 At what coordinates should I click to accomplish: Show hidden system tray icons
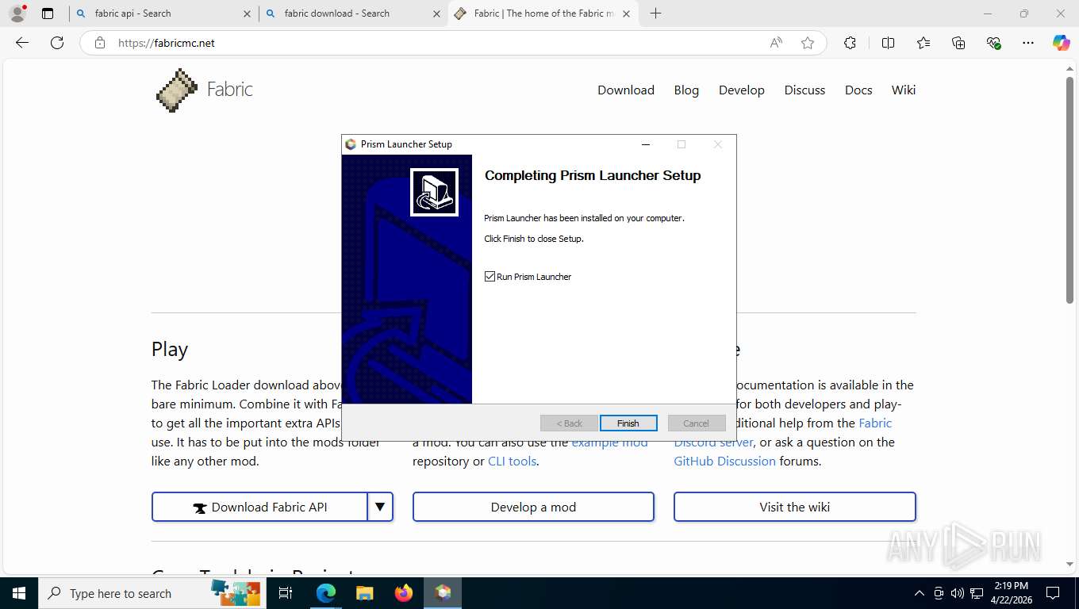(x=920, y=593)
